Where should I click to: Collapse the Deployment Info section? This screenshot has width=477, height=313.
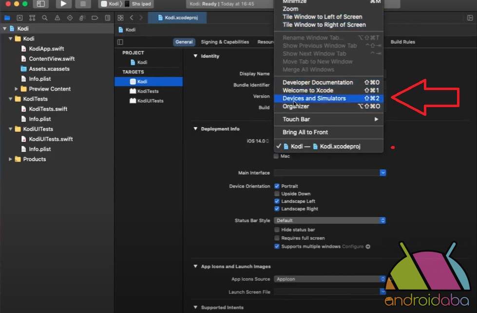point(195,129)
